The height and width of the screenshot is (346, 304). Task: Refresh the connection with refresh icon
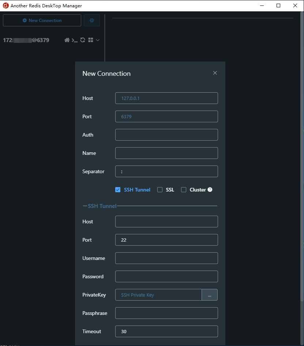(x=83, y=40)
